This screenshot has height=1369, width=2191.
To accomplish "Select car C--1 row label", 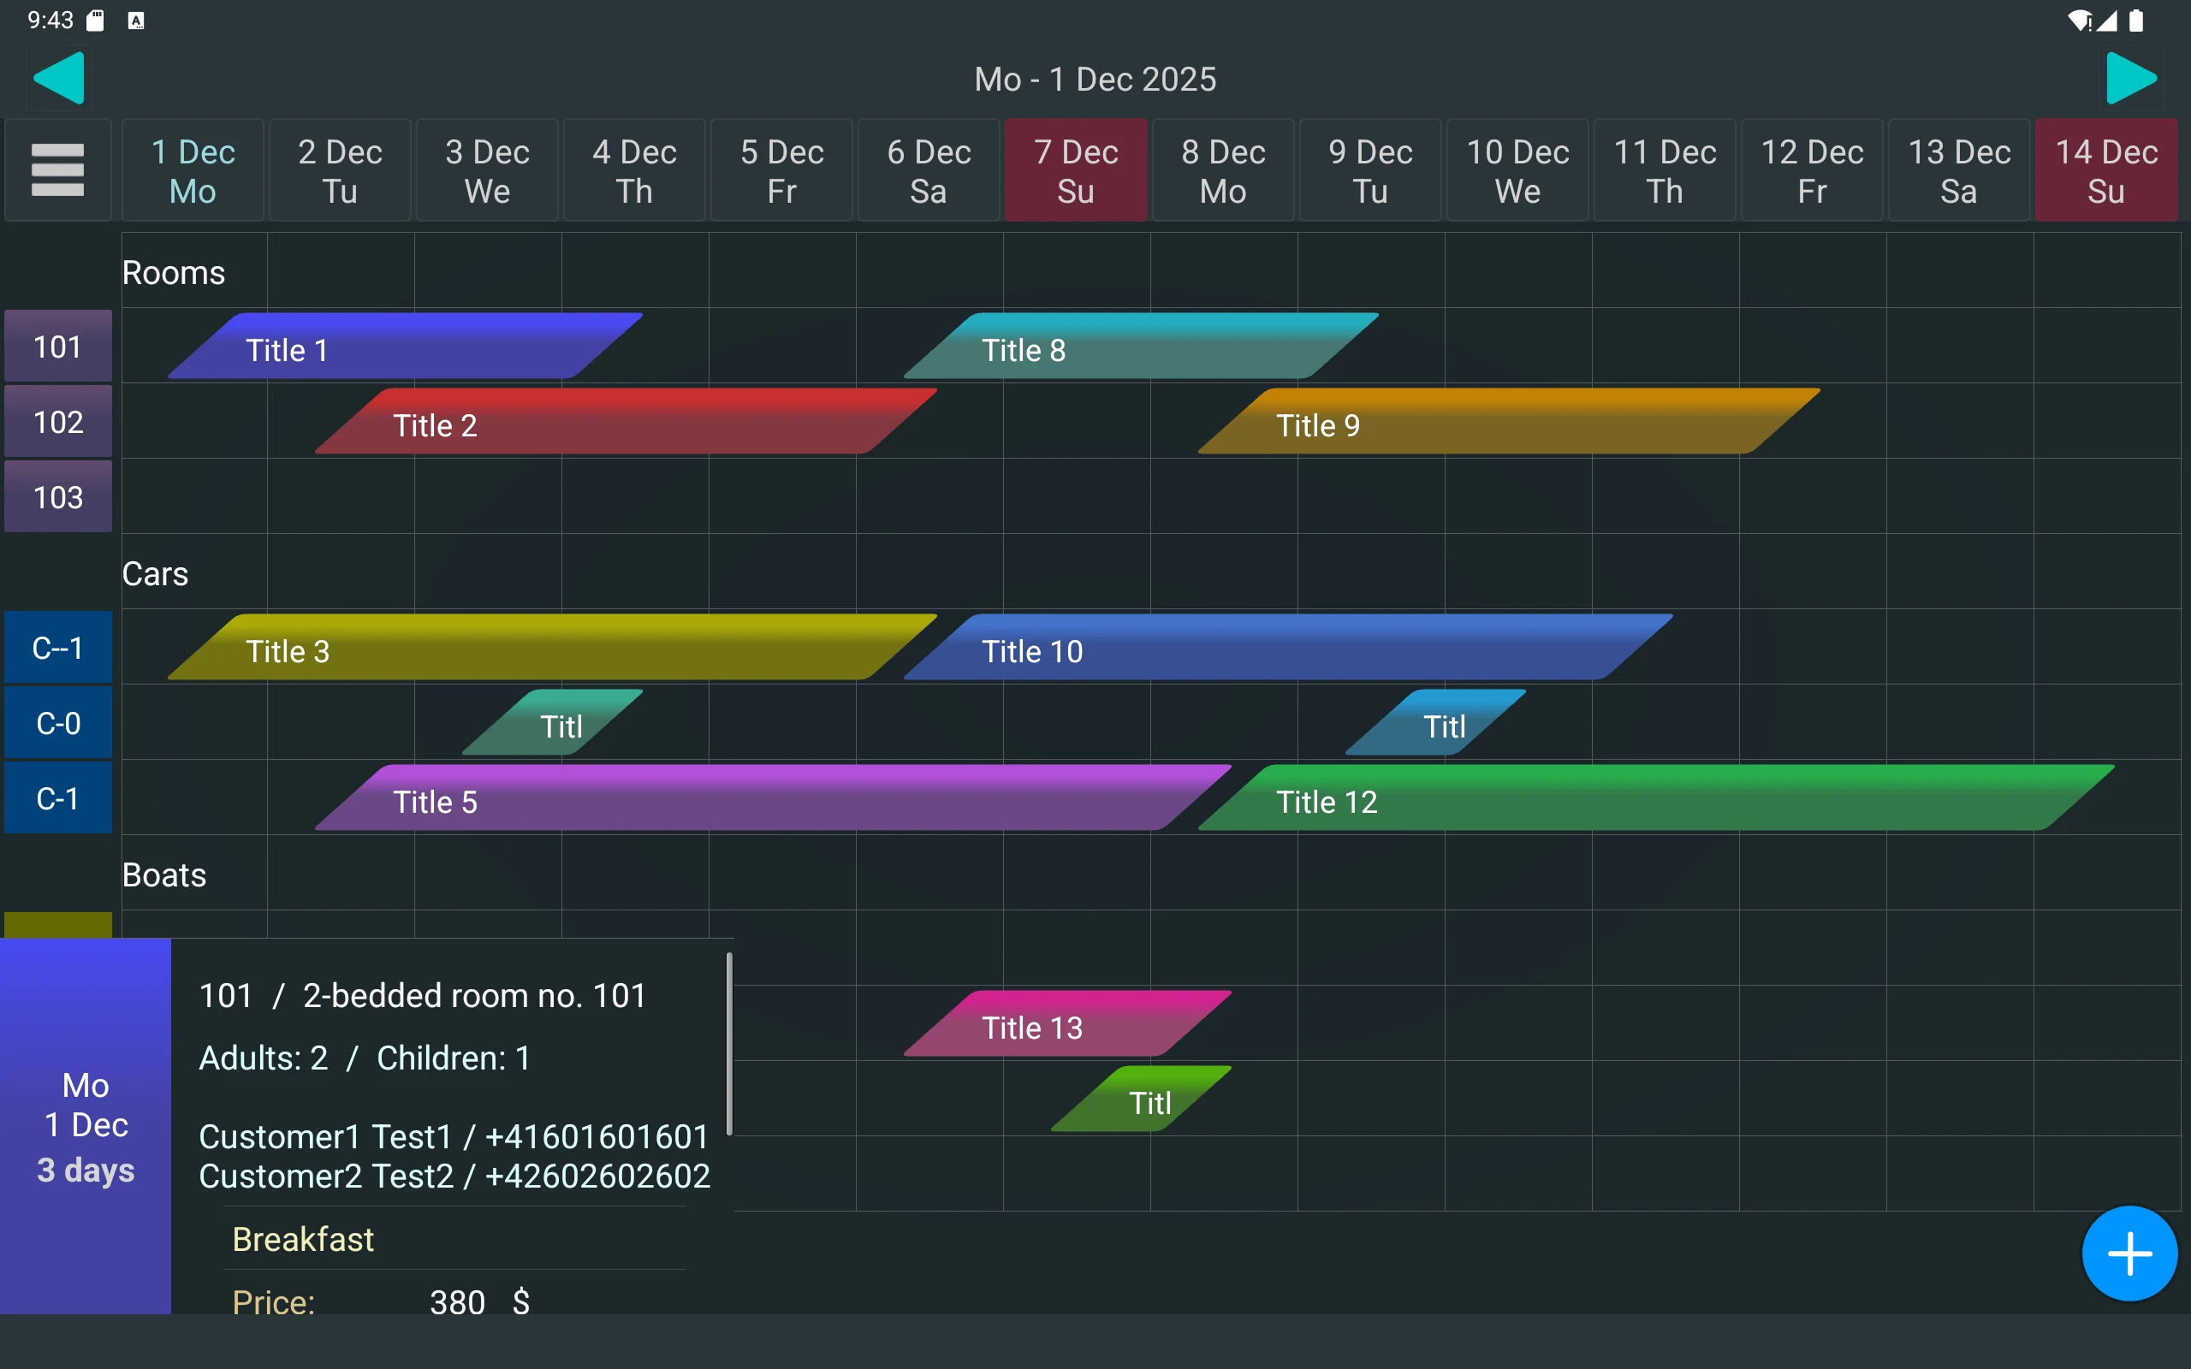I will pyautogui.click(x=58, y=648).
